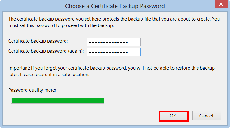The image size is (230, 128).
Task: Confirm the backup password with OK
Action: click(x=173, y=116)
